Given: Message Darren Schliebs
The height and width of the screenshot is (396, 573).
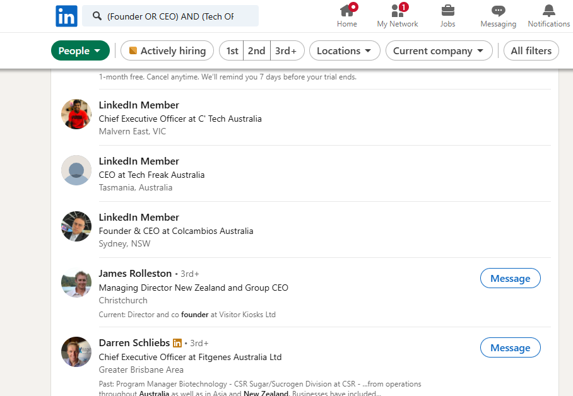Looking at the screenshot, I should (510, 347).
